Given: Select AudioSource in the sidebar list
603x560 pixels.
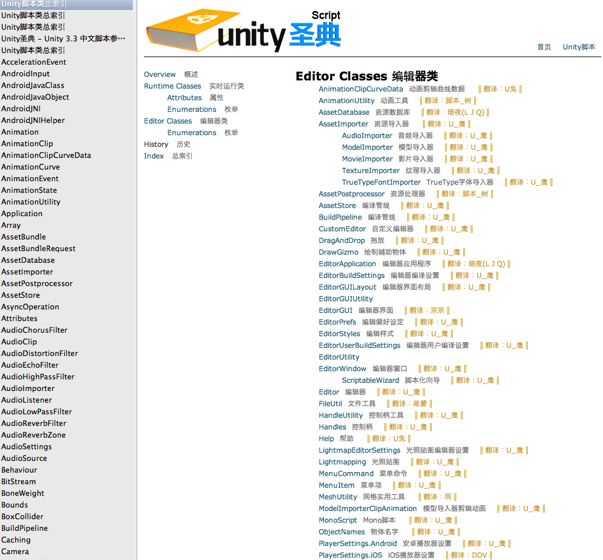Looking at the screenshot, I should click(24, 459).
